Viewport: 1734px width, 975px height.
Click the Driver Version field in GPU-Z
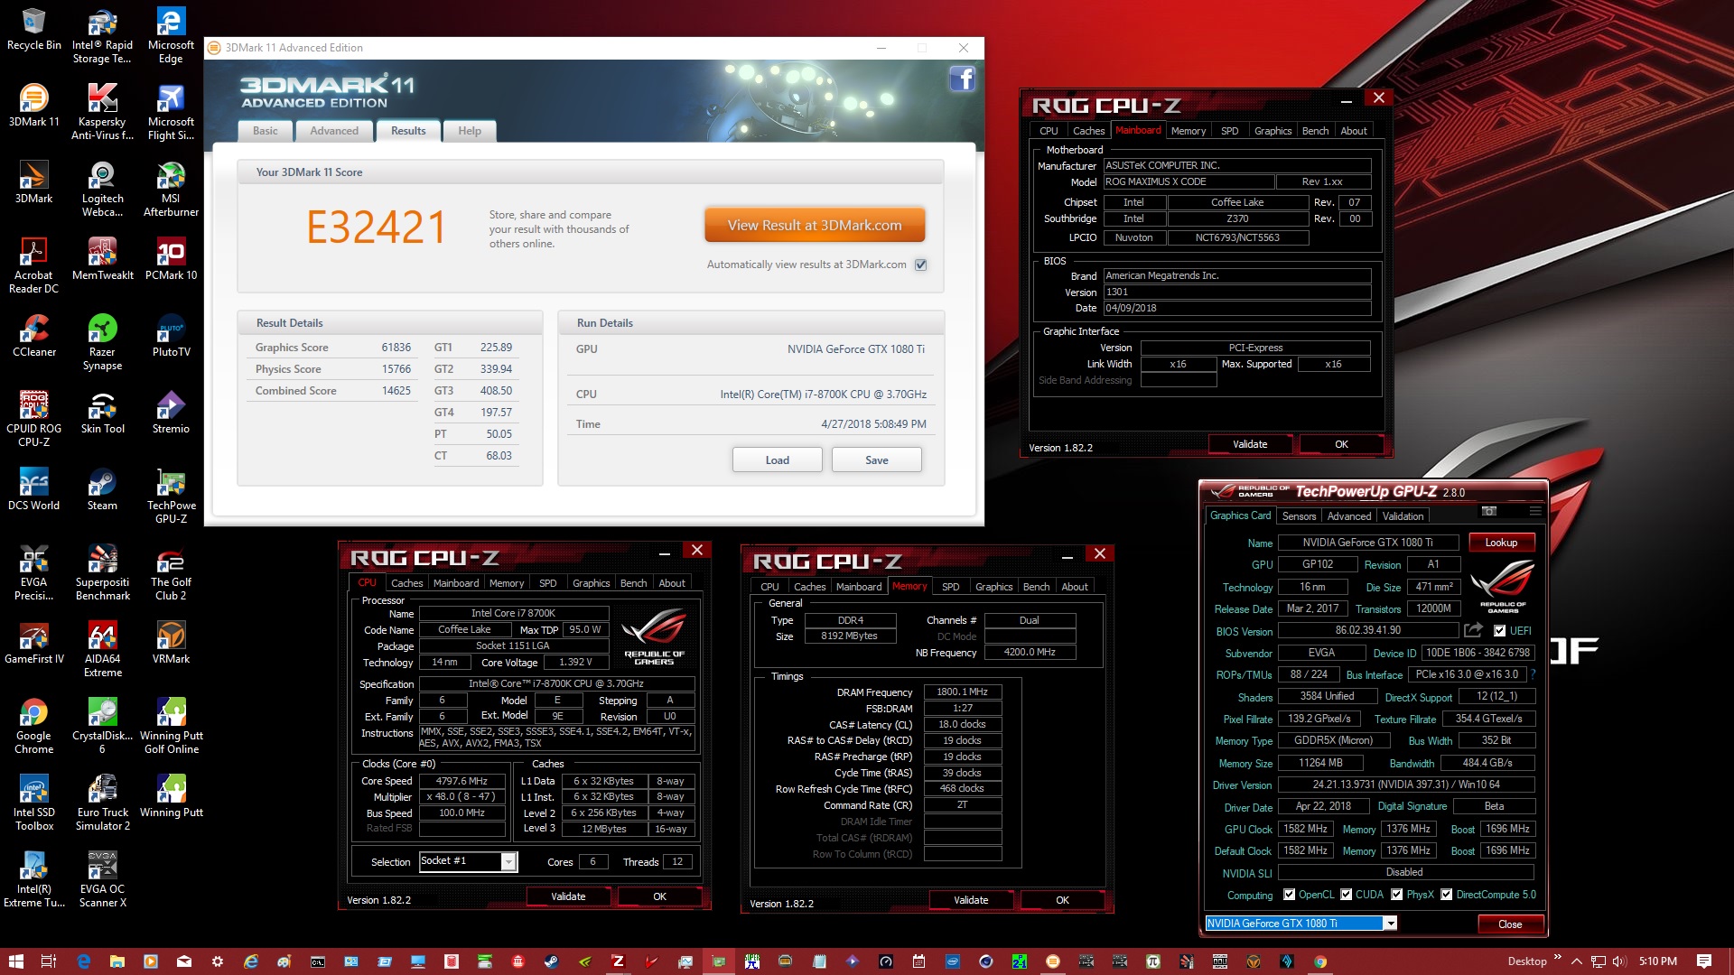click(x=1404, y=785)
